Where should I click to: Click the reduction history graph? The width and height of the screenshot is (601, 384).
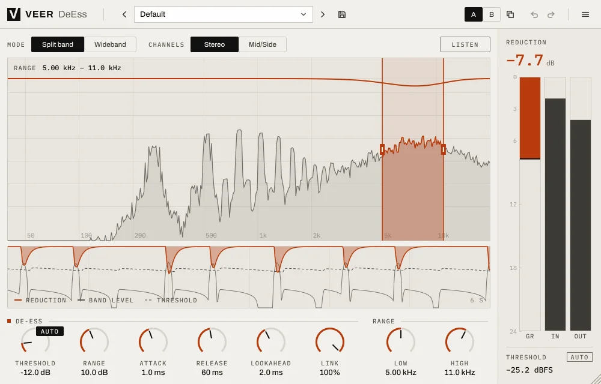[249, 277]
